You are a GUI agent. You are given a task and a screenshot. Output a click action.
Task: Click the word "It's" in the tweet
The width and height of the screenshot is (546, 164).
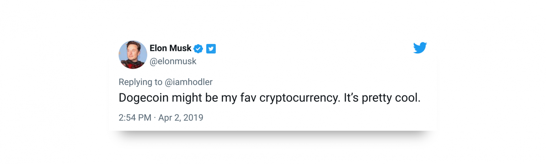pos(351,98)
